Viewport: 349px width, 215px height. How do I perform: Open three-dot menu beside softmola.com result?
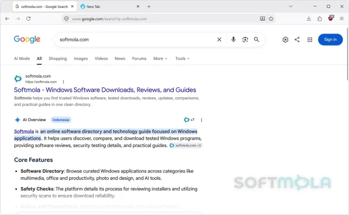tap(63, 82)
